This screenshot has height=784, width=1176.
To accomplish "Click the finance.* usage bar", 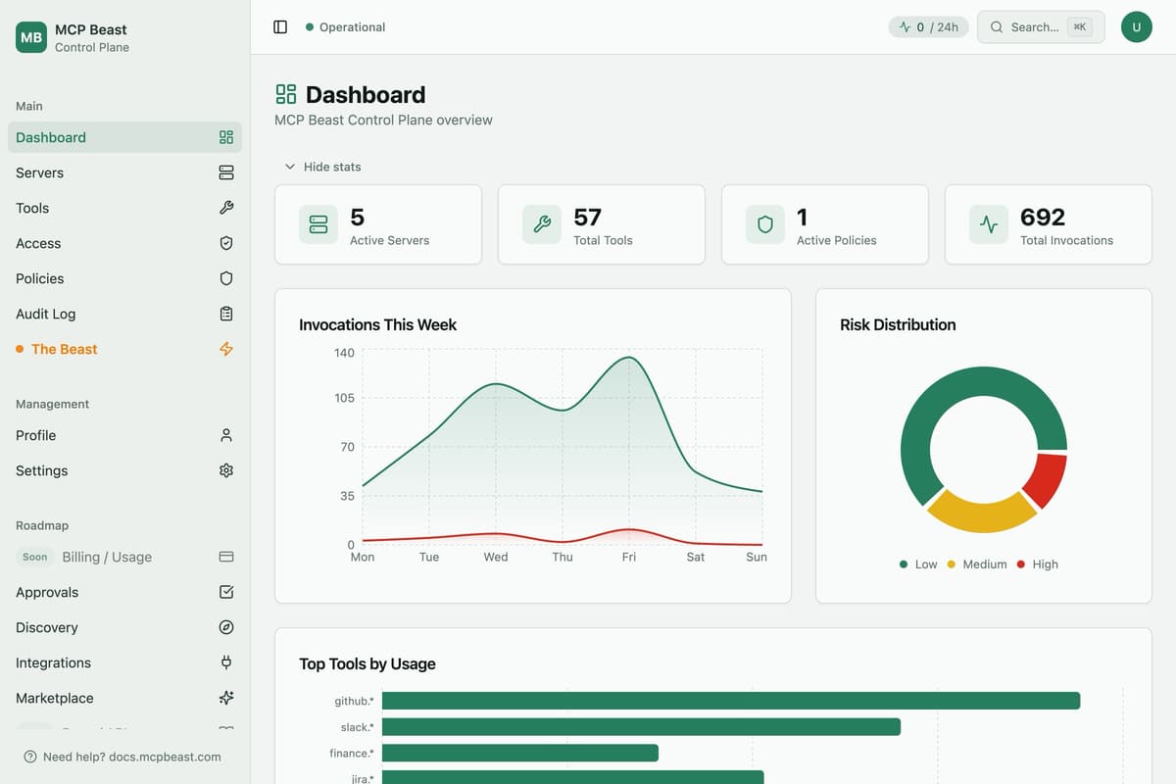I will [520, 753].
